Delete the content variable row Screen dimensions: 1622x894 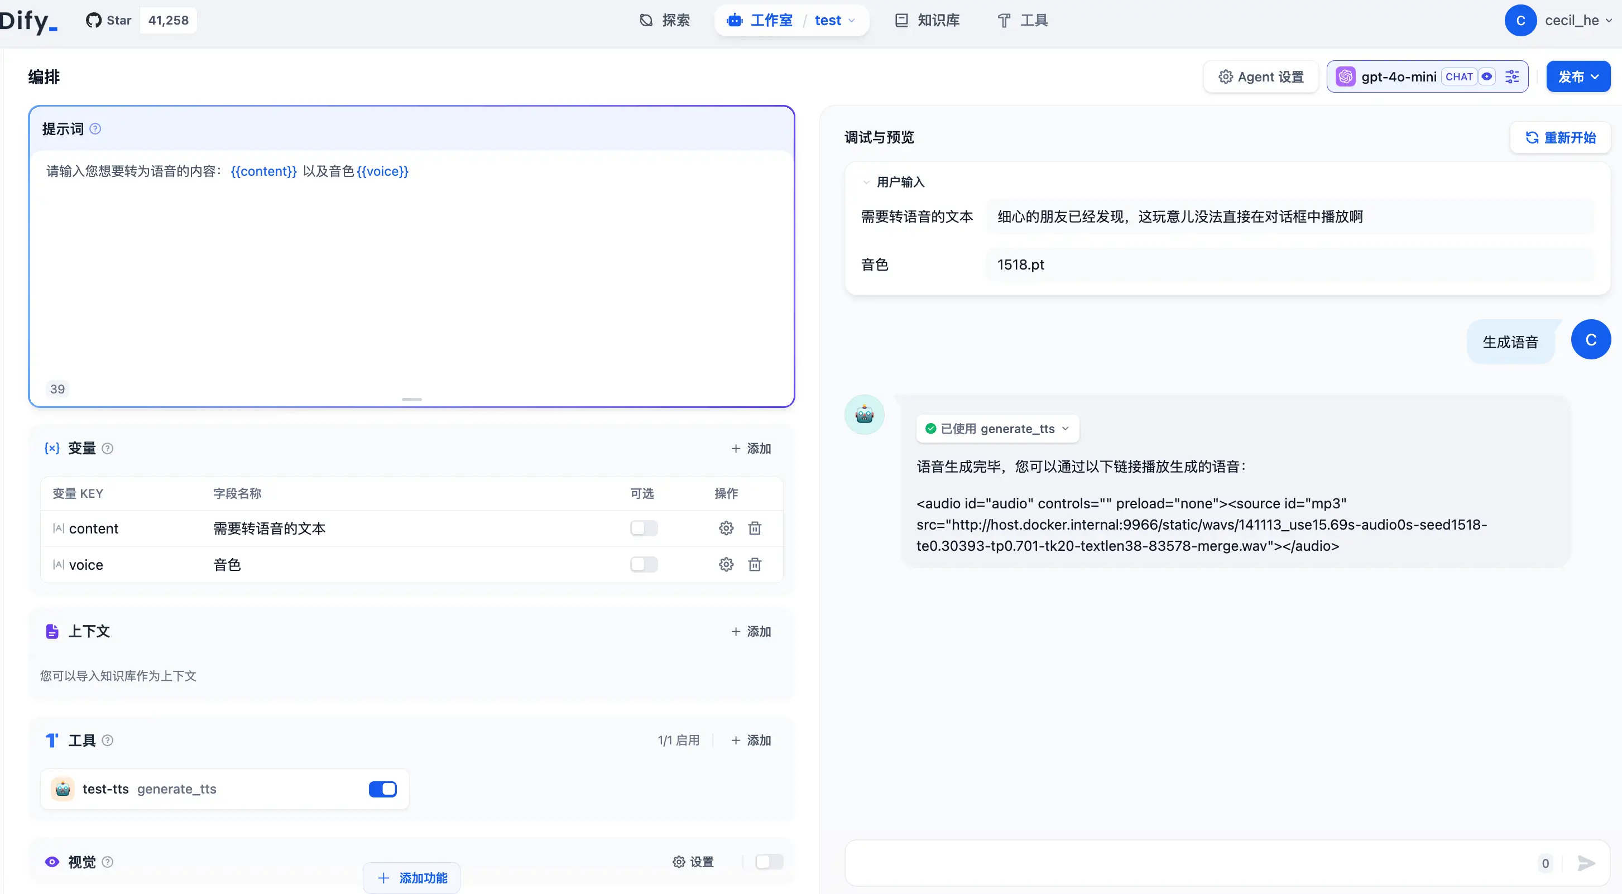(754, 528)
